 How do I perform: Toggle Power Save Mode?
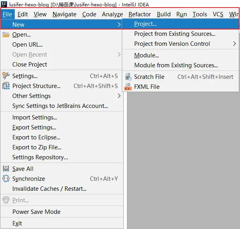tap(61, 212)
